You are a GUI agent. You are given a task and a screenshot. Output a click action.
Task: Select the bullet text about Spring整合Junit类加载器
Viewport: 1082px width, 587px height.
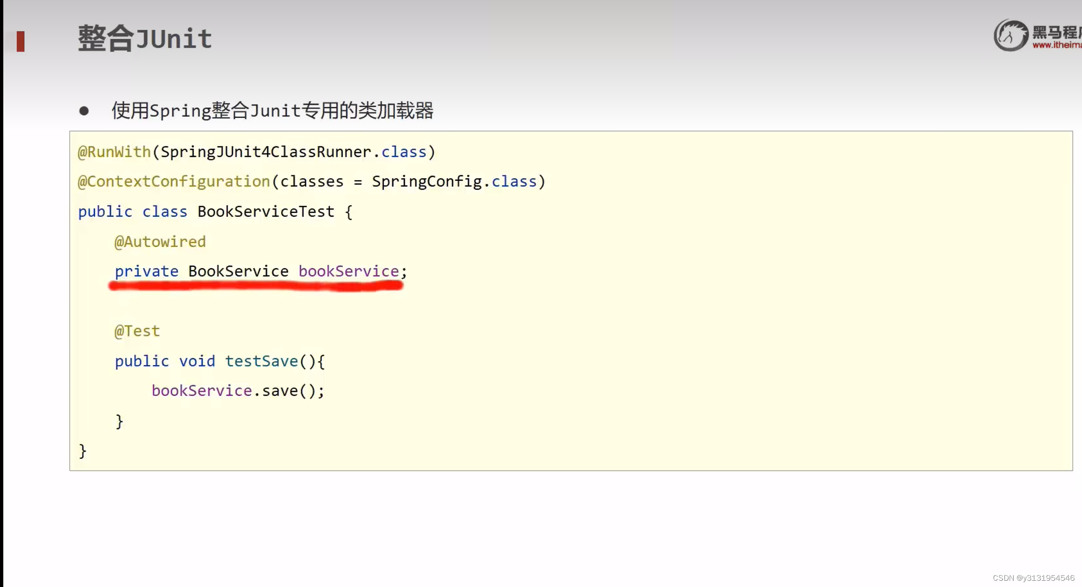[x=272, y=110]
